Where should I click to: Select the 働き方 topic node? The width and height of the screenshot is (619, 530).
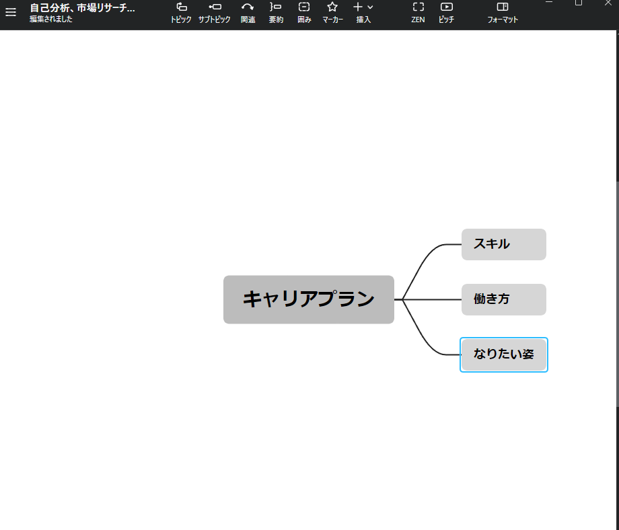coord(504,299)
